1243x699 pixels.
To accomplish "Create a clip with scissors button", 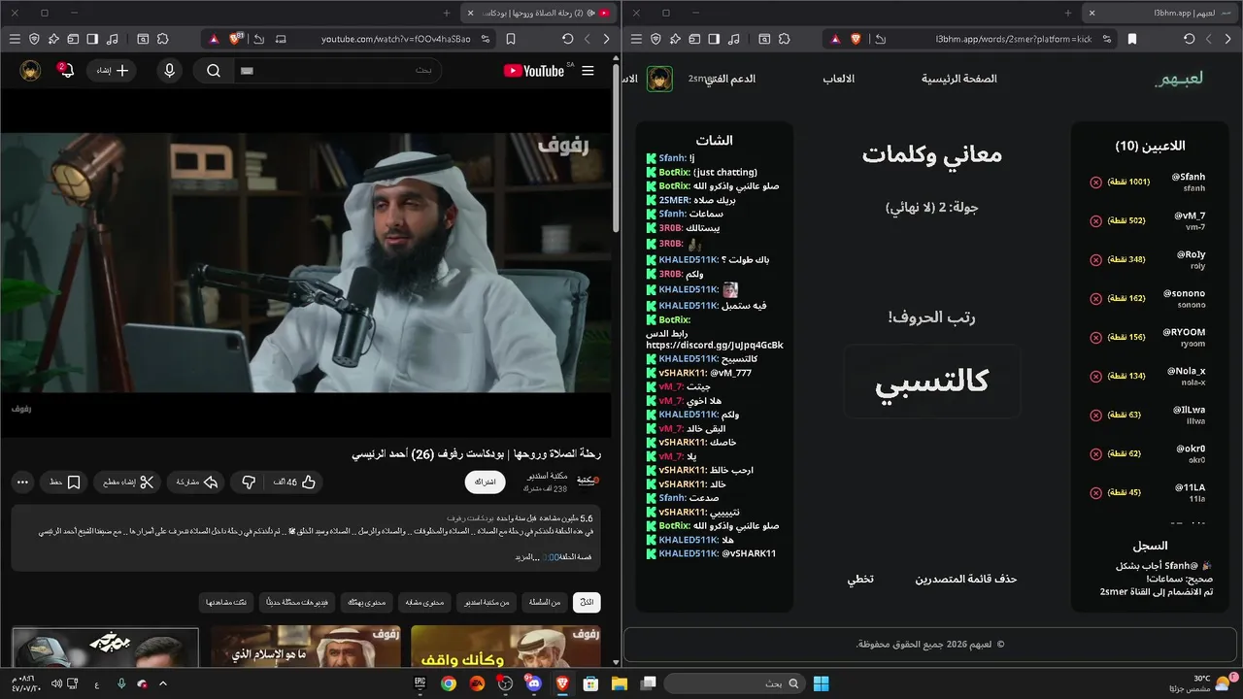I will pos(128,482).
